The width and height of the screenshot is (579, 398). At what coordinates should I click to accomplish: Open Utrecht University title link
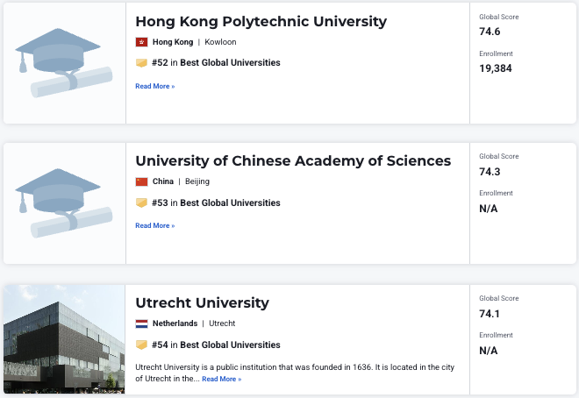[203, 302]
